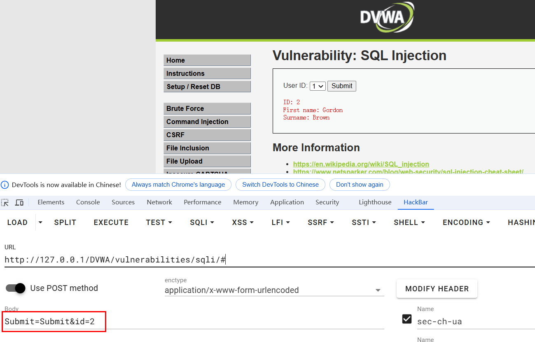Expand the ENCODING menu
This screenshot has height=342, width=535.
pyautogui.click(x=467, y=223)
